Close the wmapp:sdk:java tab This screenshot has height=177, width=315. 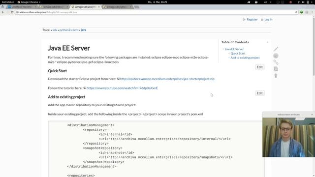pyautogui.click(x=99, y=7)
